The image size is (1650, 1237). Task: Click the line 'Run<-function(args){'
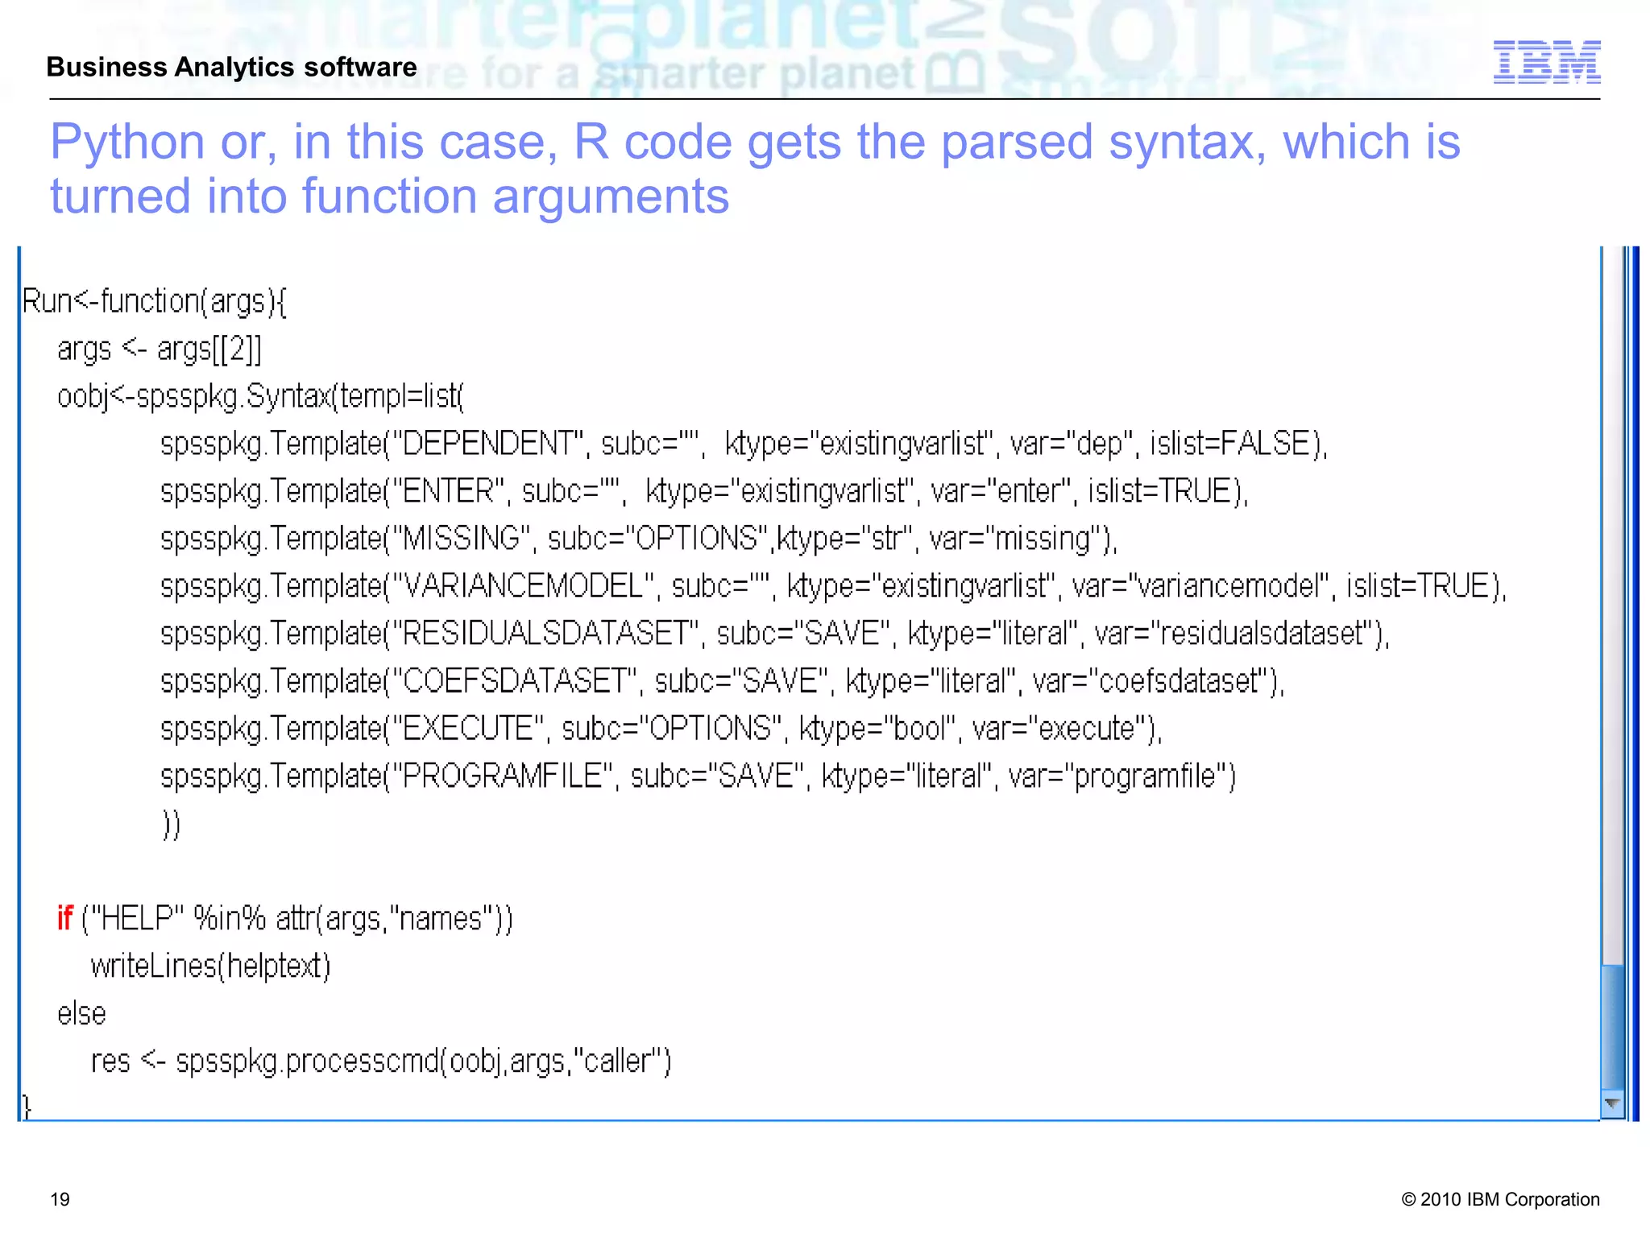155,302
